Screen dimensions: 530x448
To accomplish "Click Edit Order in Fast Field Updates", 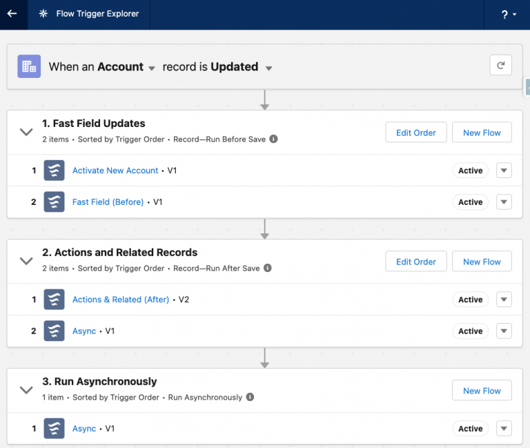I will point(416,133).
